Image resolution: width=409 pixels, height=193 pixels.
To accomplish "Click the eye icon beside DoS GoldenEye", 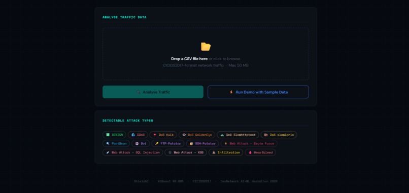I will point(184,135).
